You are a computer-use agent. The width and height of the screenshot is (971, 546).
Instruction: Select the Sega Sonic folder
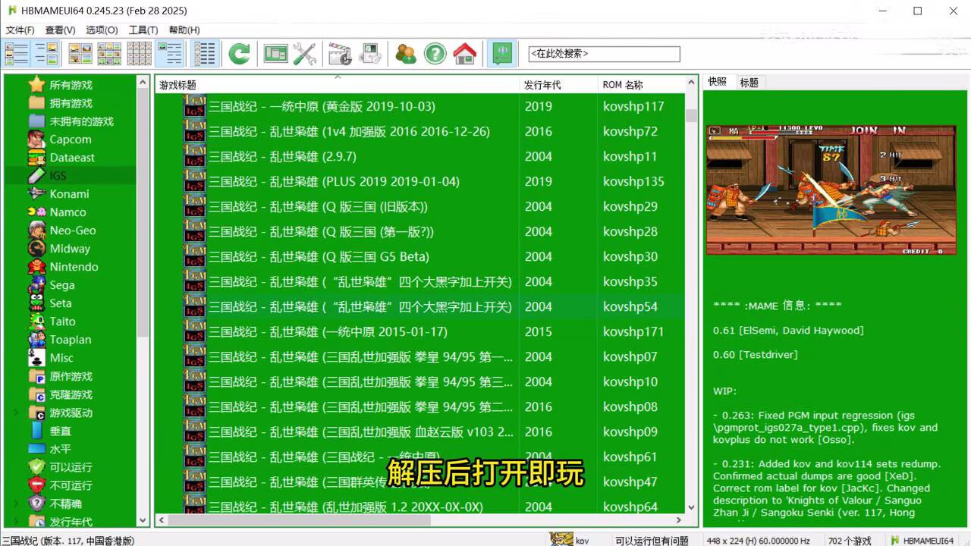(61, 285)
